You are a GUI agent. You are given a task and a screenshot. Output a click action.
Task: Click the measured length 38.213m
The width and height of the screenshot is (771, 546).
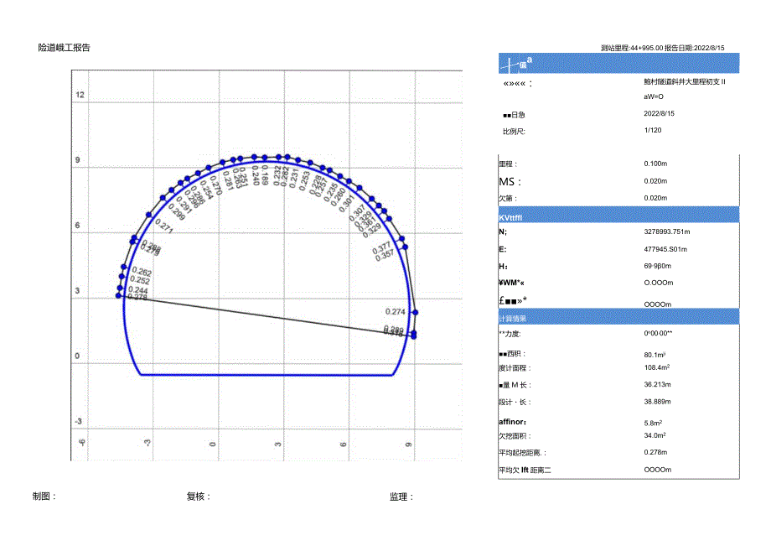(657, 385)
